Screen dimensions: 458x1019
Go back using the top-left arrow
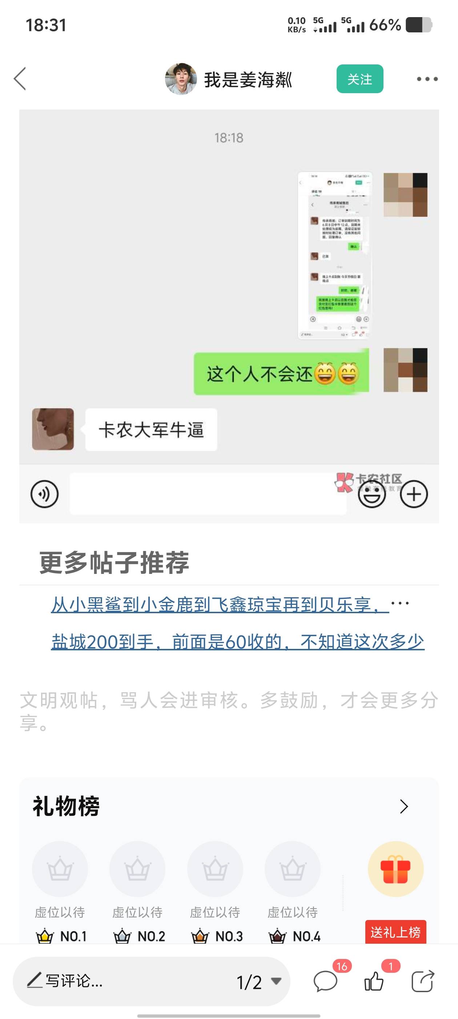pyautogui.click(x=20, y=79)
